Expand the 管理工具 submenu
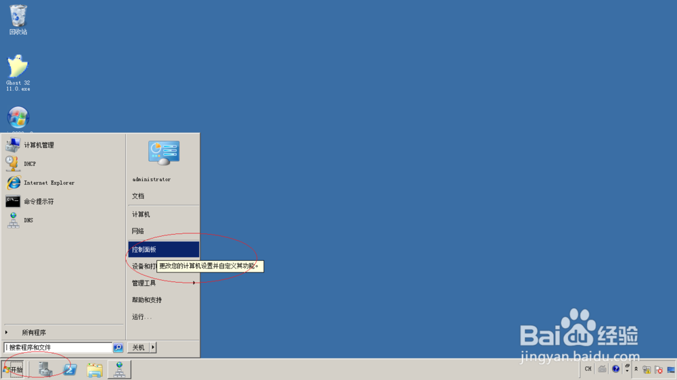The image size is (677, 380). click(x=163, y=283)
